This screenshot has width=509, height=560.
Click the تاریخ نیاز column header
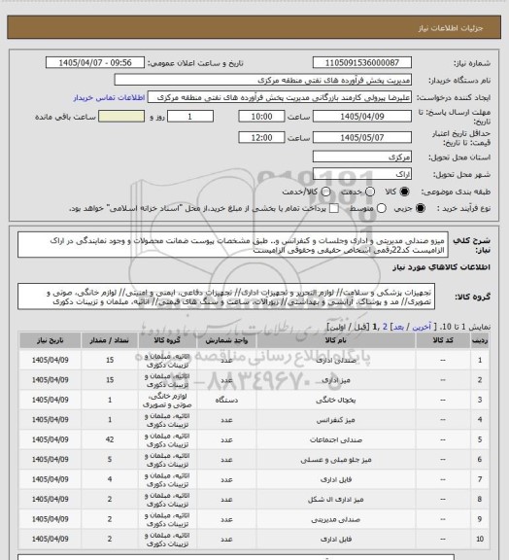tap(50, 340)
